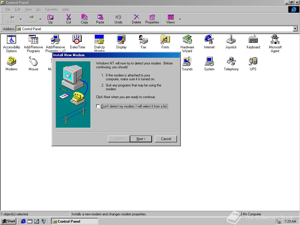Click the Properties toolbar button
300x225 pixels.
pos(152,19)
